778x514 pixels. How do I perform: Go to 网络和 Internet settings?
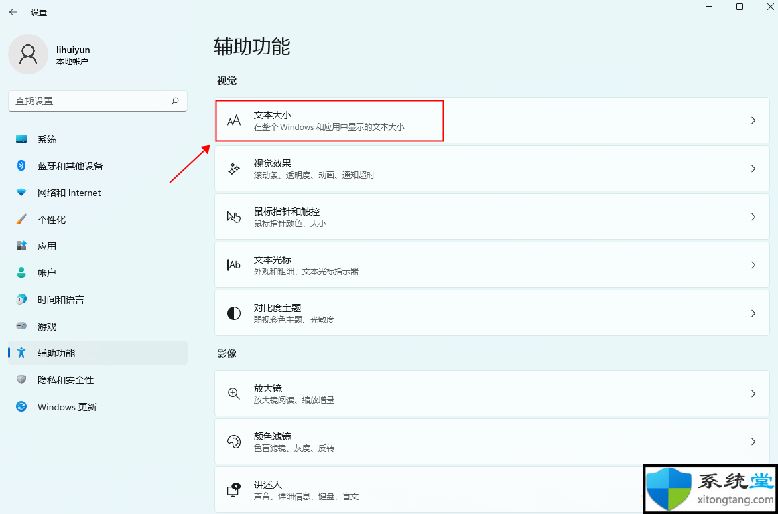coord(98,192)
